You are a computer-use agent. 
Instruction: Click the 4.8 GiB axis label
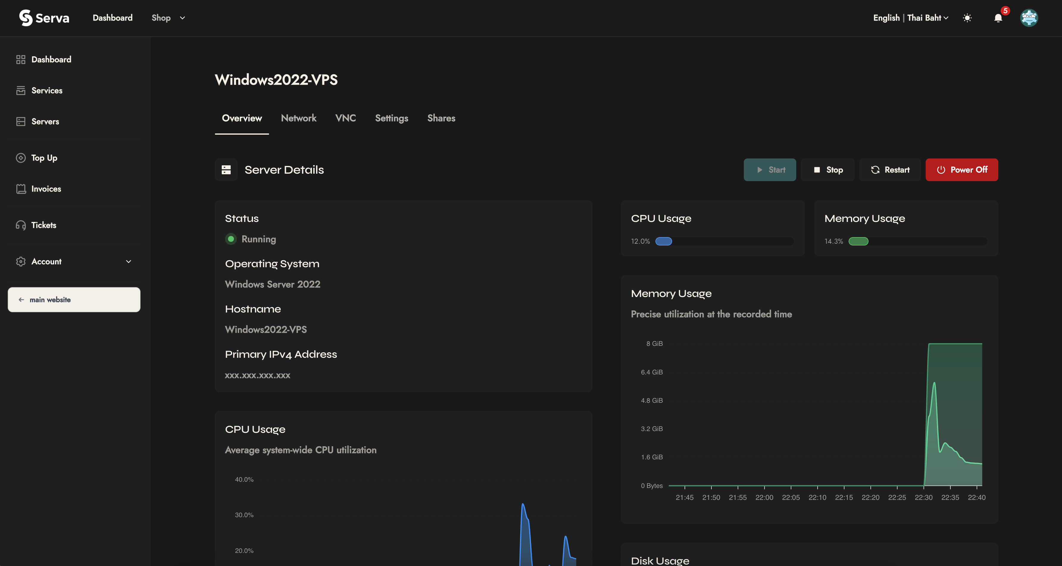[x=652, y=400]
